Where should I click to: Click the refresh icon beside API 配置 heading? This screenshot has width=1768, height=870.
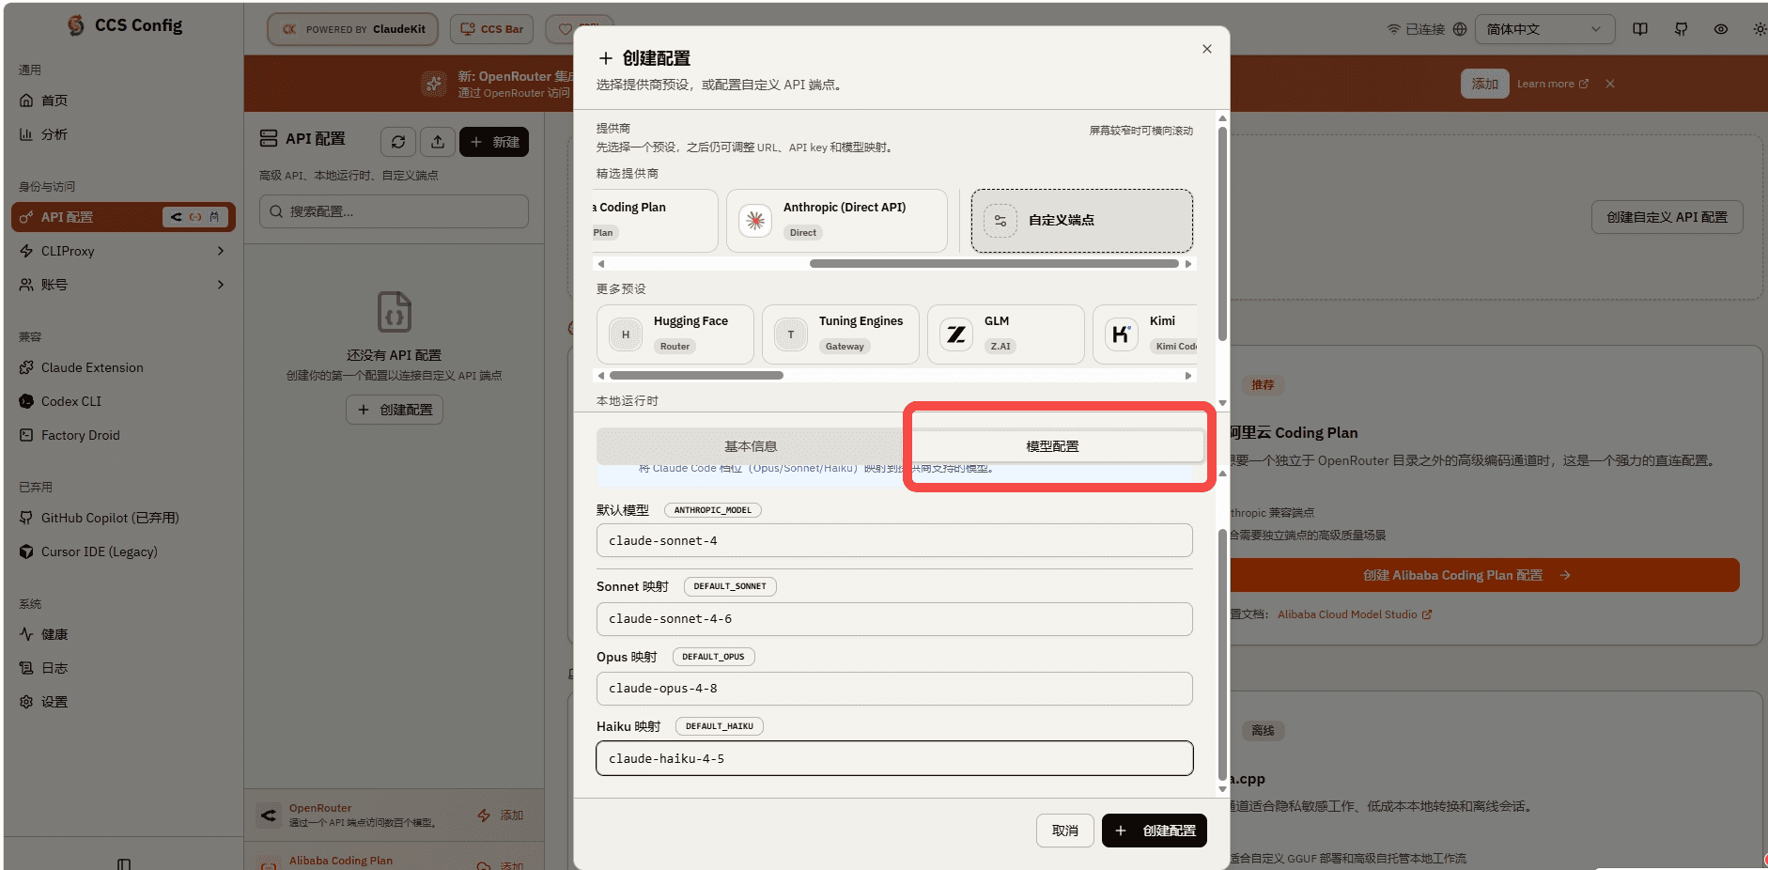click(x=398, y=142)
